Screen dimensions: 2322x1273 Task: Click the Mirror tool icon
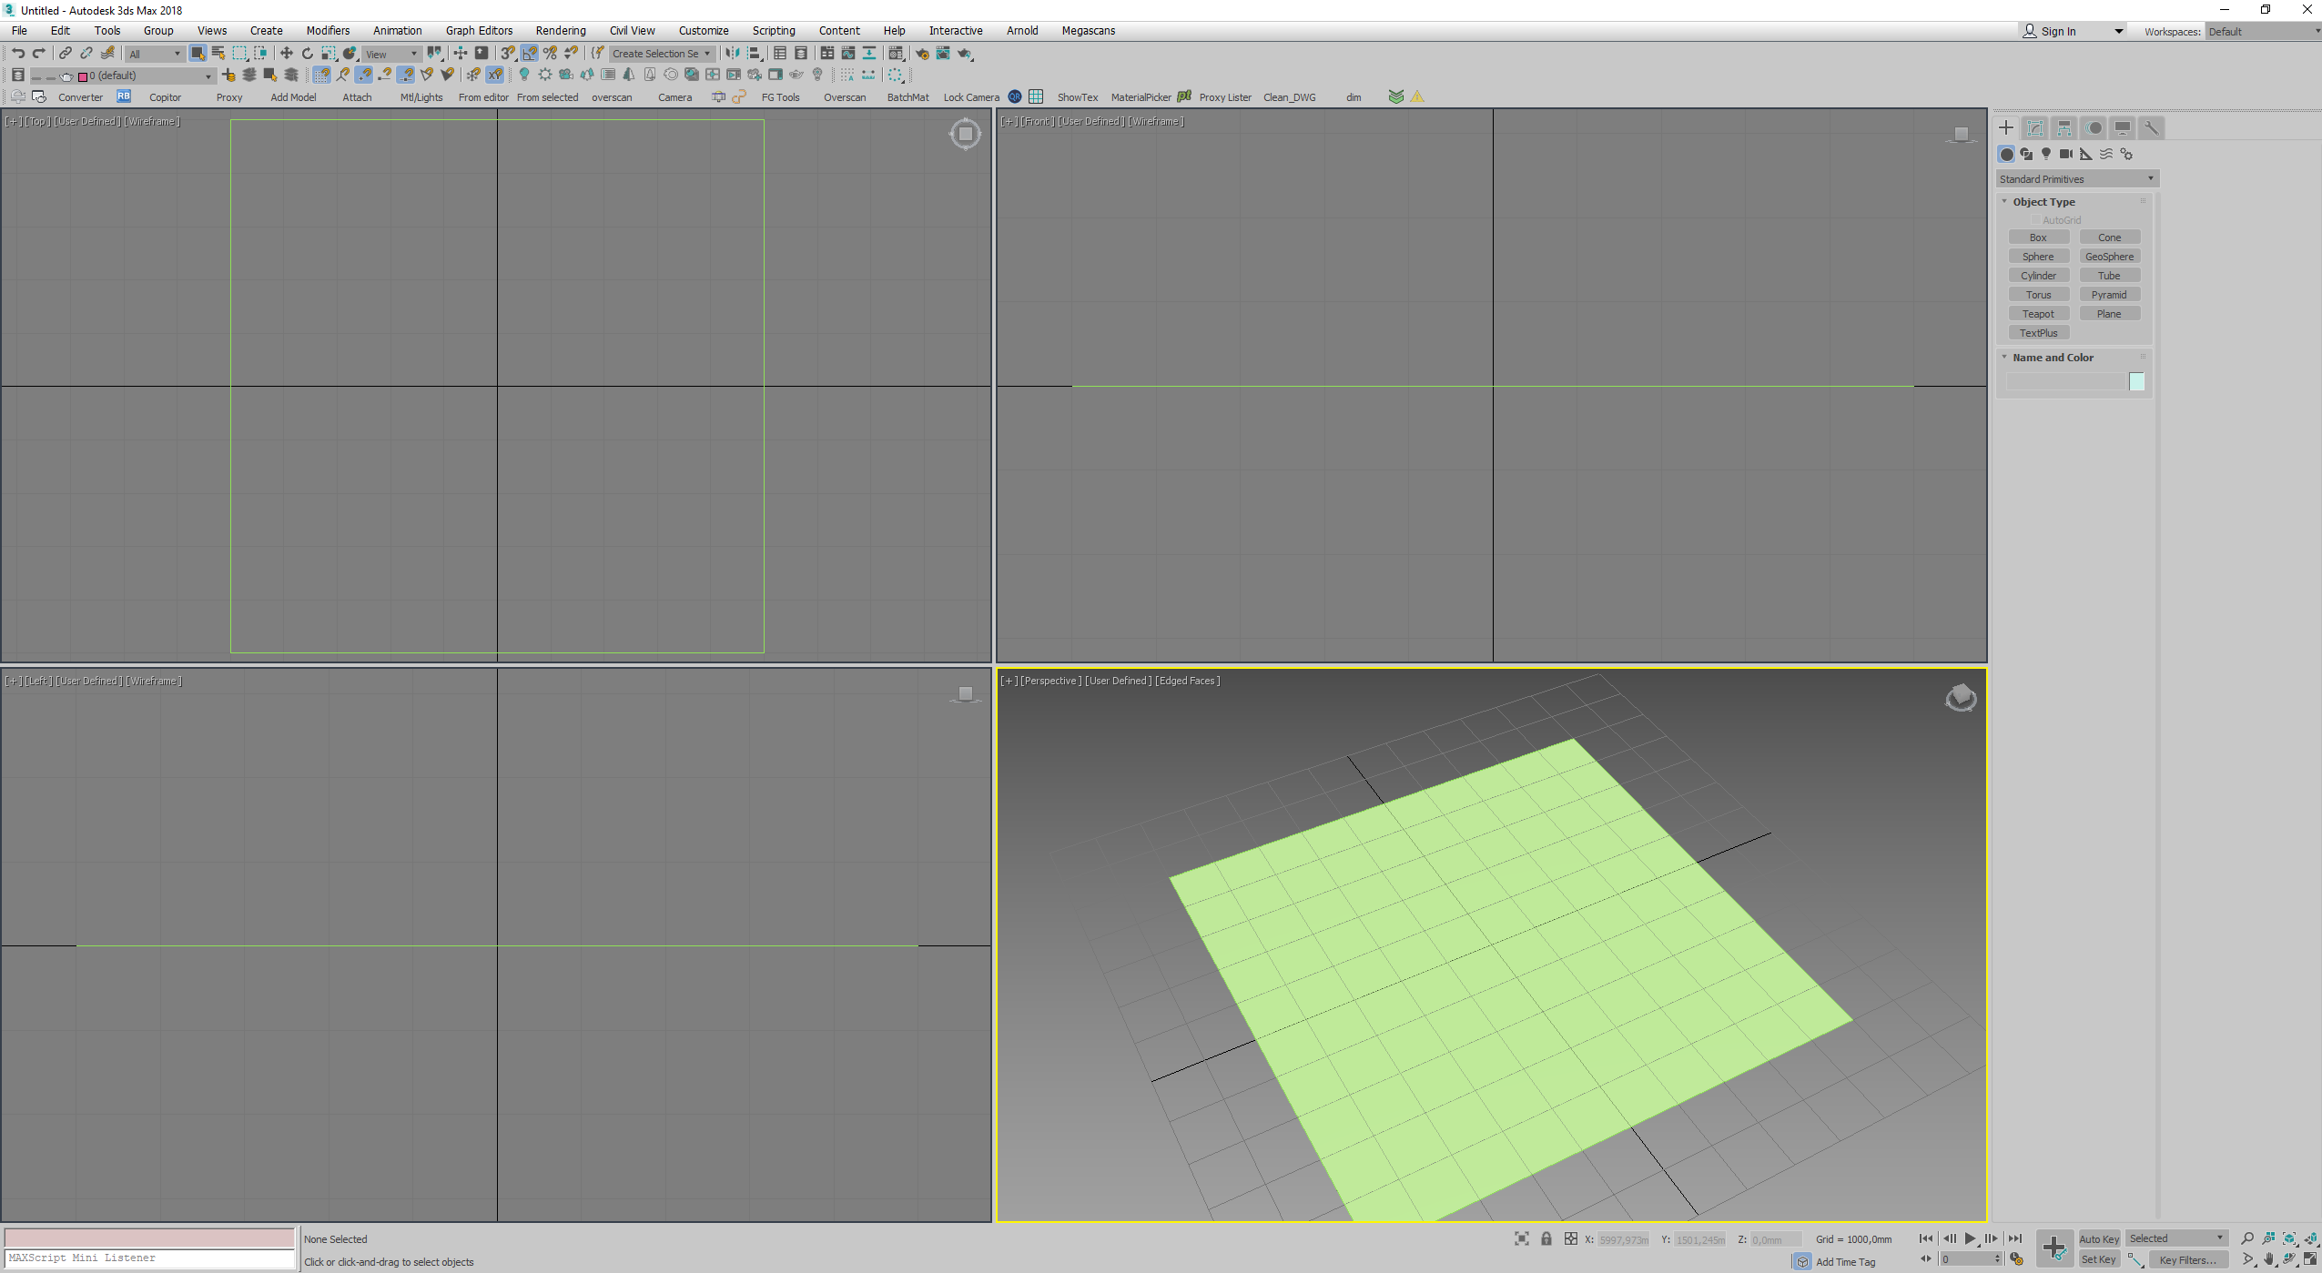pyautogui.click(x=732, y=54)
